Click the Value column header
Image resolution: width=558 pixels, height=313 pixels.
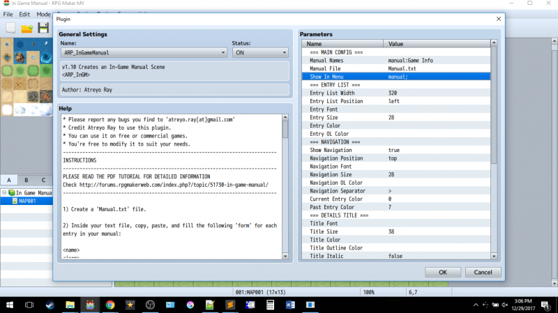(437, 44)
